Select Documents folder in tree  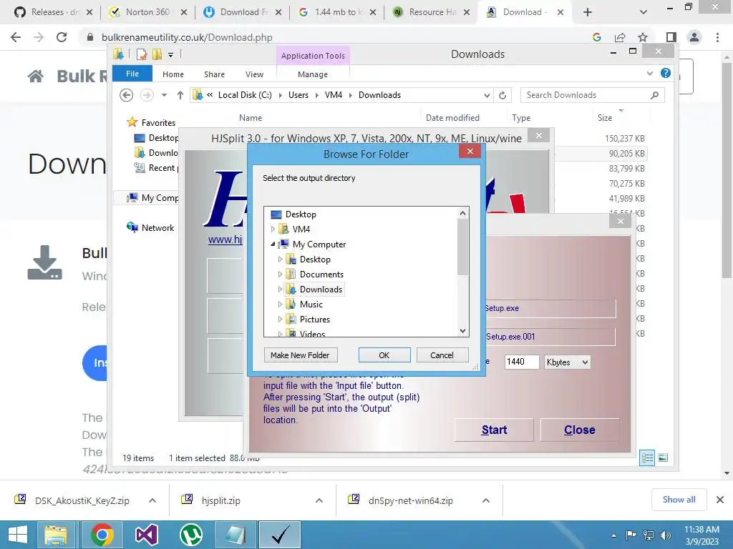[321, 274]
